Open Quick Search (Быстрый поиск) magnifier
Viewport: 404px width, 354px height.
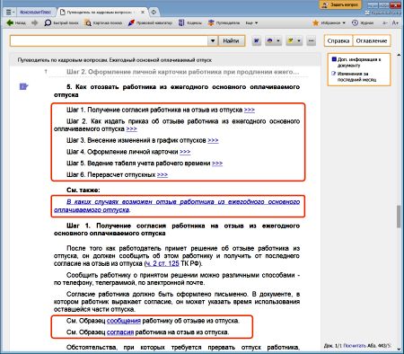(x=48, y=22)
